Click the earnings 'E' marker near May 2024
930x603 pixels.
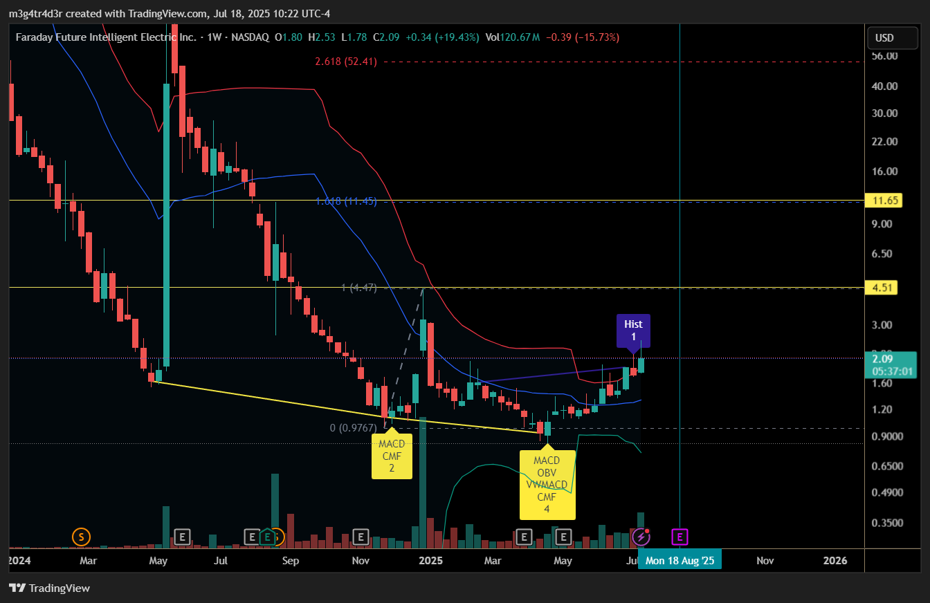[183, 536]
